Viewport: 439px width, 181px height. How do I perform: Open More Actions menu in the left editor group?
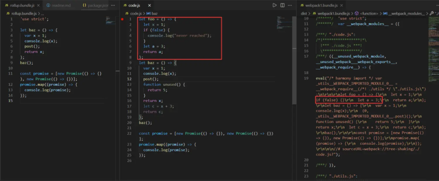[x=113, y=5]
